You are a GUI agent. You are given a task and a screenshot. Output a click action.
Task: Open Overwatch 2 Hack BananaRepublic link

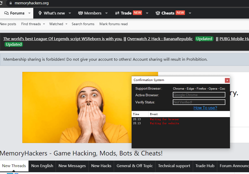[x=160, y=39]
